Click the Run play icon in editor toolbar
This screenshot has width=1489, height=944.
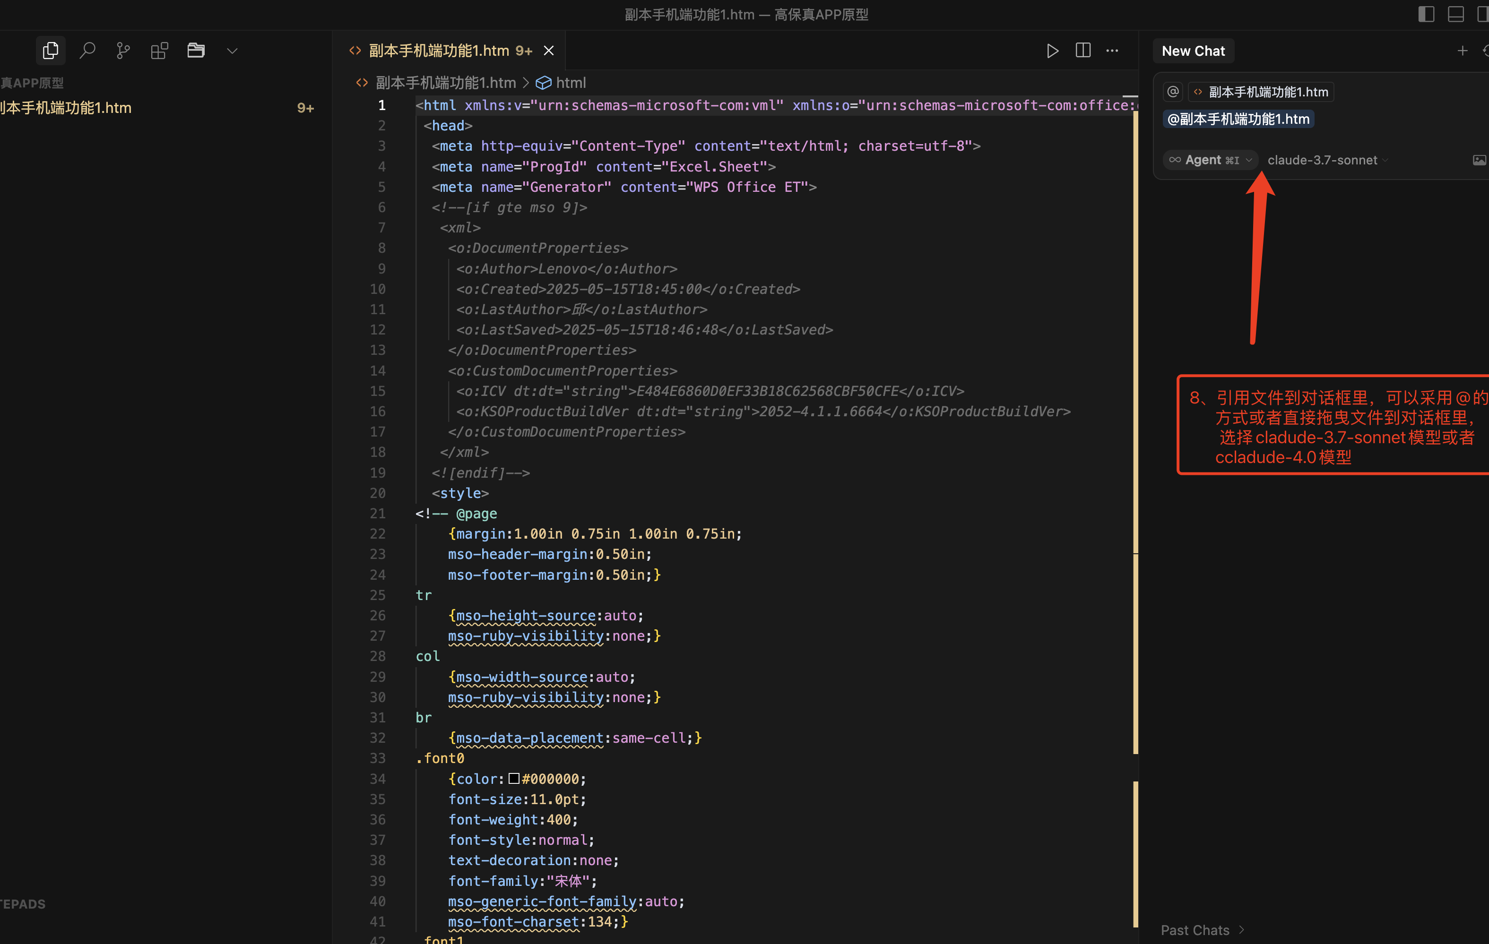click(1052, 51)
